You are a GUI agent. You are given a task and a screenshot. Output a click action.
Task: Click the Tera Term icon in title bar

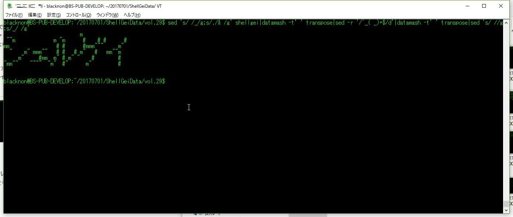pyautogui.click(x=10, y=6)
